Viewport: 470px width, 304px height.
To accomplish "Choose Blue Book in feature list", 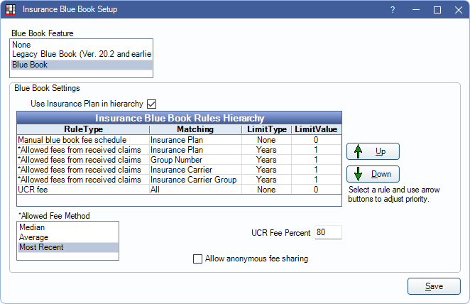I will point(81,65).
